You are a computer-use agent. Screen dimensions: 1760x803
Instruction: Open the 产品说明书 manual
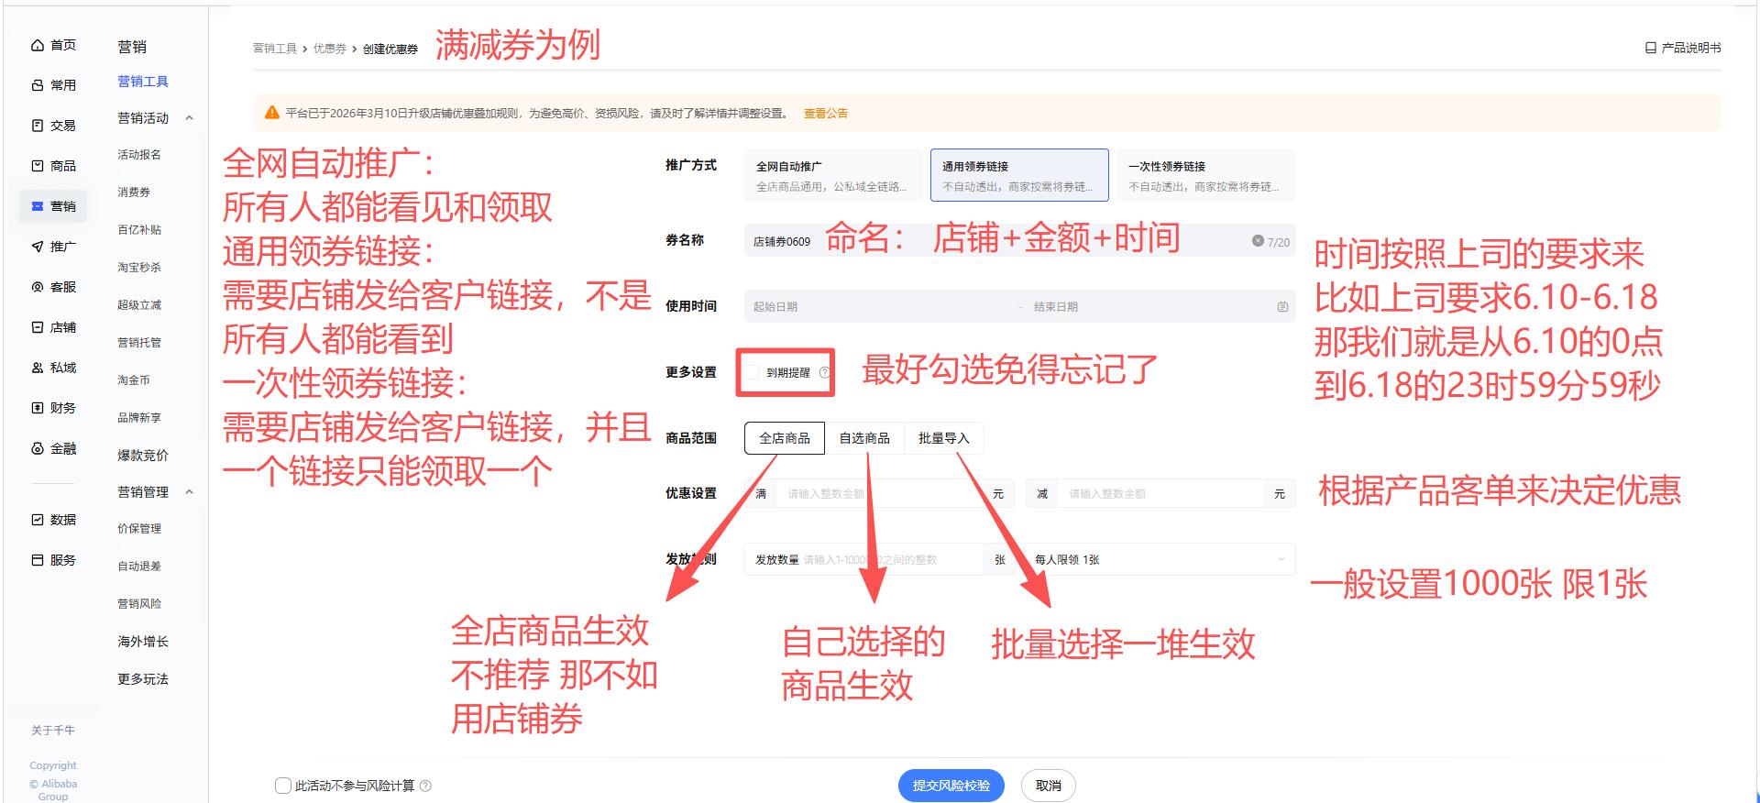click(x=1683, y=48)
